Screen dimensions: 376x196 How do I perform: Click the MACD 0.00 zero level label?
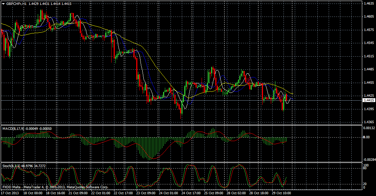coord(366,137)
